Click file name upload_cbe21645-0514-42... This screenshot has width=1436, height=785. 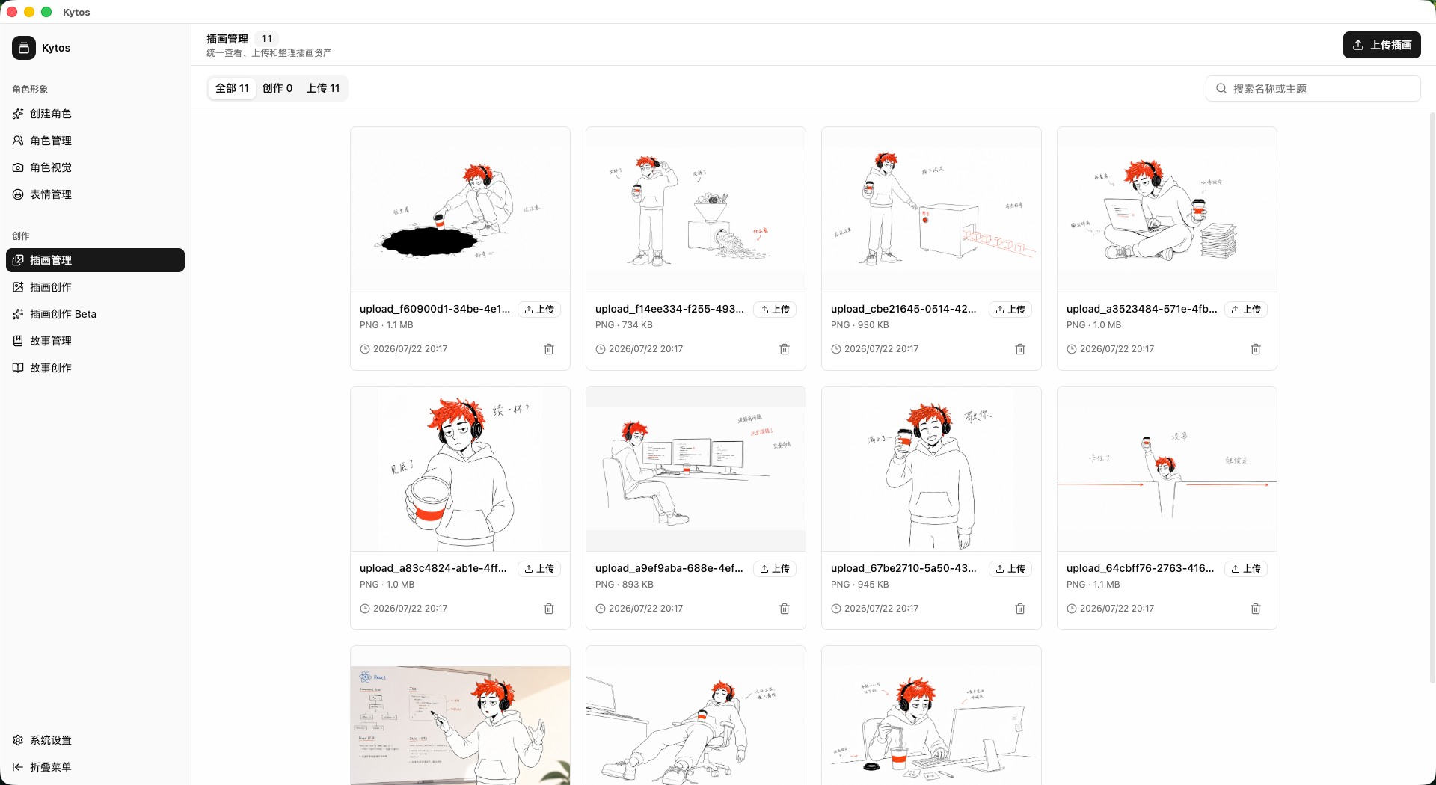click(x=903, y=309)
